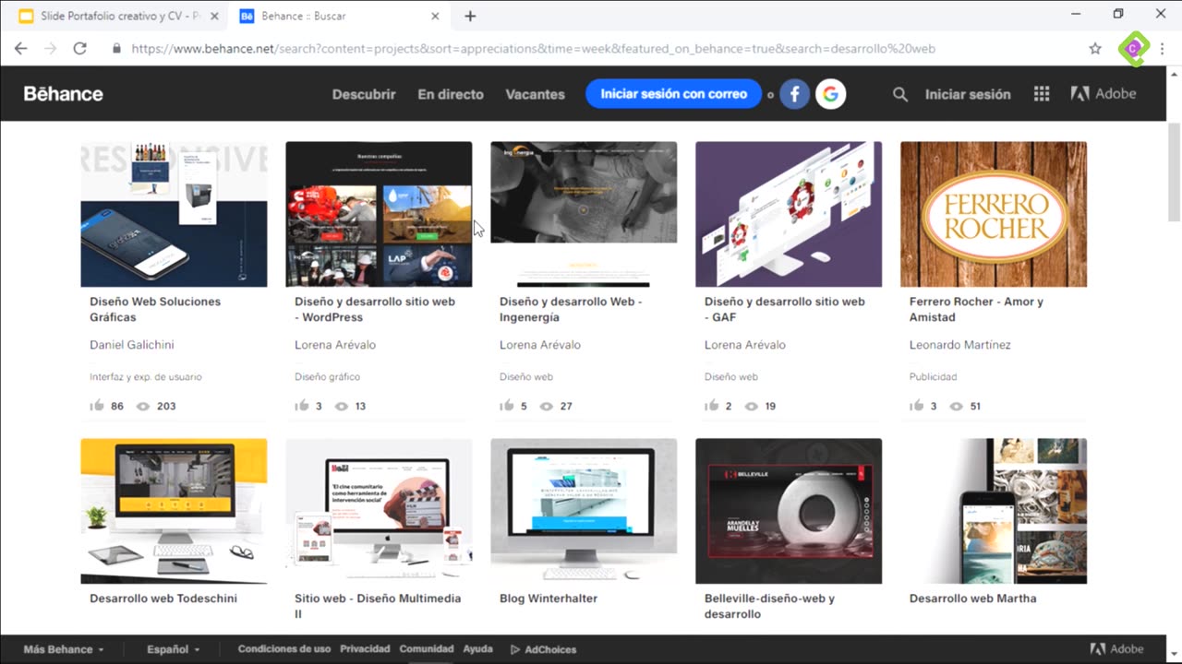Click the browser back arrow
Screen dimensions: 1182x664
point(20,48)
